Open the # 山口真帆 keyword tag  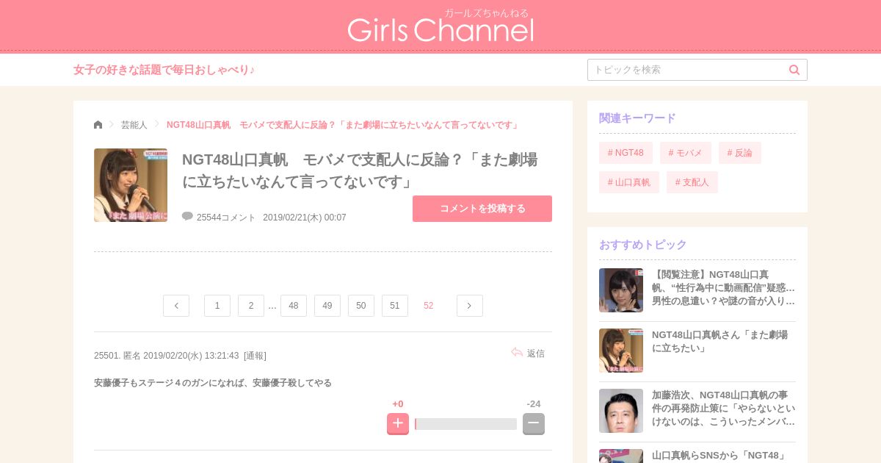(629, 182)
